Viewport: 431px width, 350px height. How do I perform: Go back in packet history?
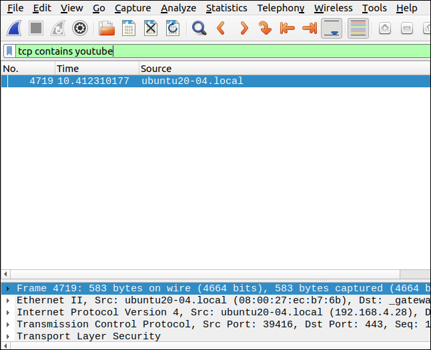[221, 28]
